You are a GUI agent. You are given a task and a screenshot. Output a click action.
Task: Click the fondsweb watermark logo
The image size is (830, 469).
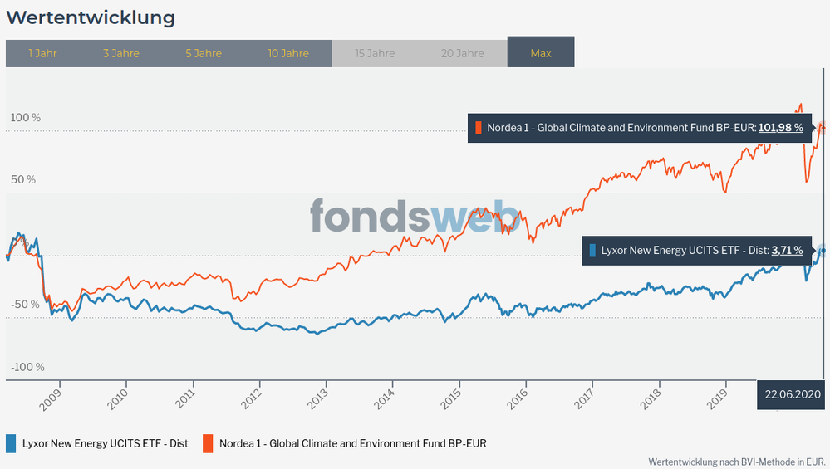coord(415,217)
